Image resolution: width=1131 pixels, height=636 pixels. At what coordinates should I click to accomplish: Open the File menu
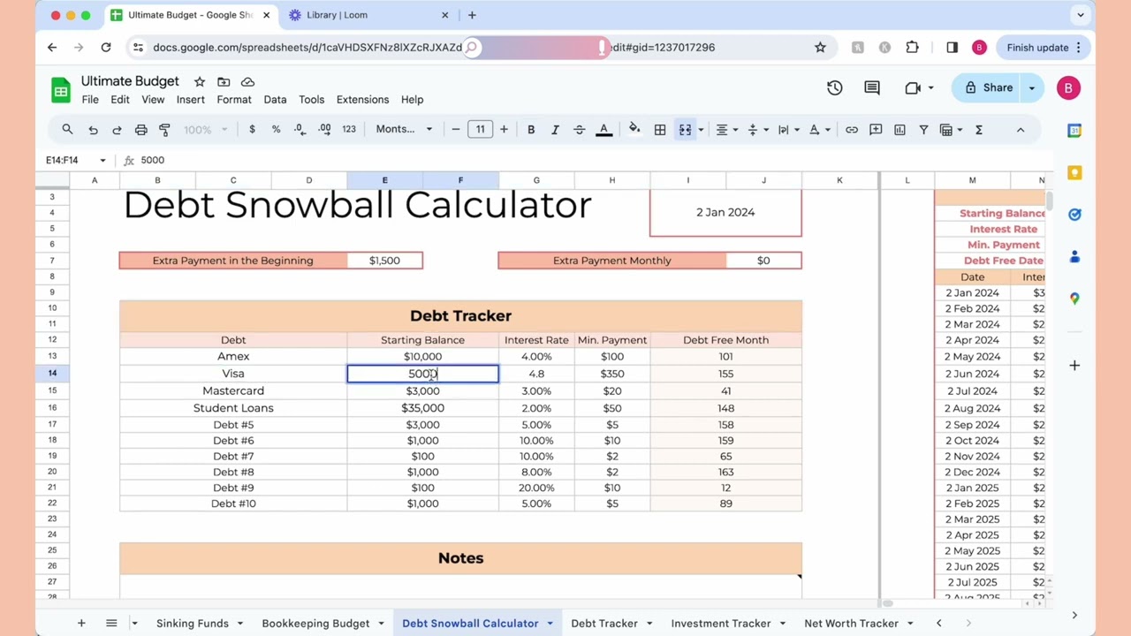coord(90,100)
